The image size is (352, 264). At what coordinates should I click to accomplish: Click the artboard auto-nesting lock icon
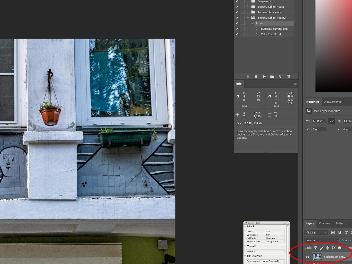coord(334,248)
